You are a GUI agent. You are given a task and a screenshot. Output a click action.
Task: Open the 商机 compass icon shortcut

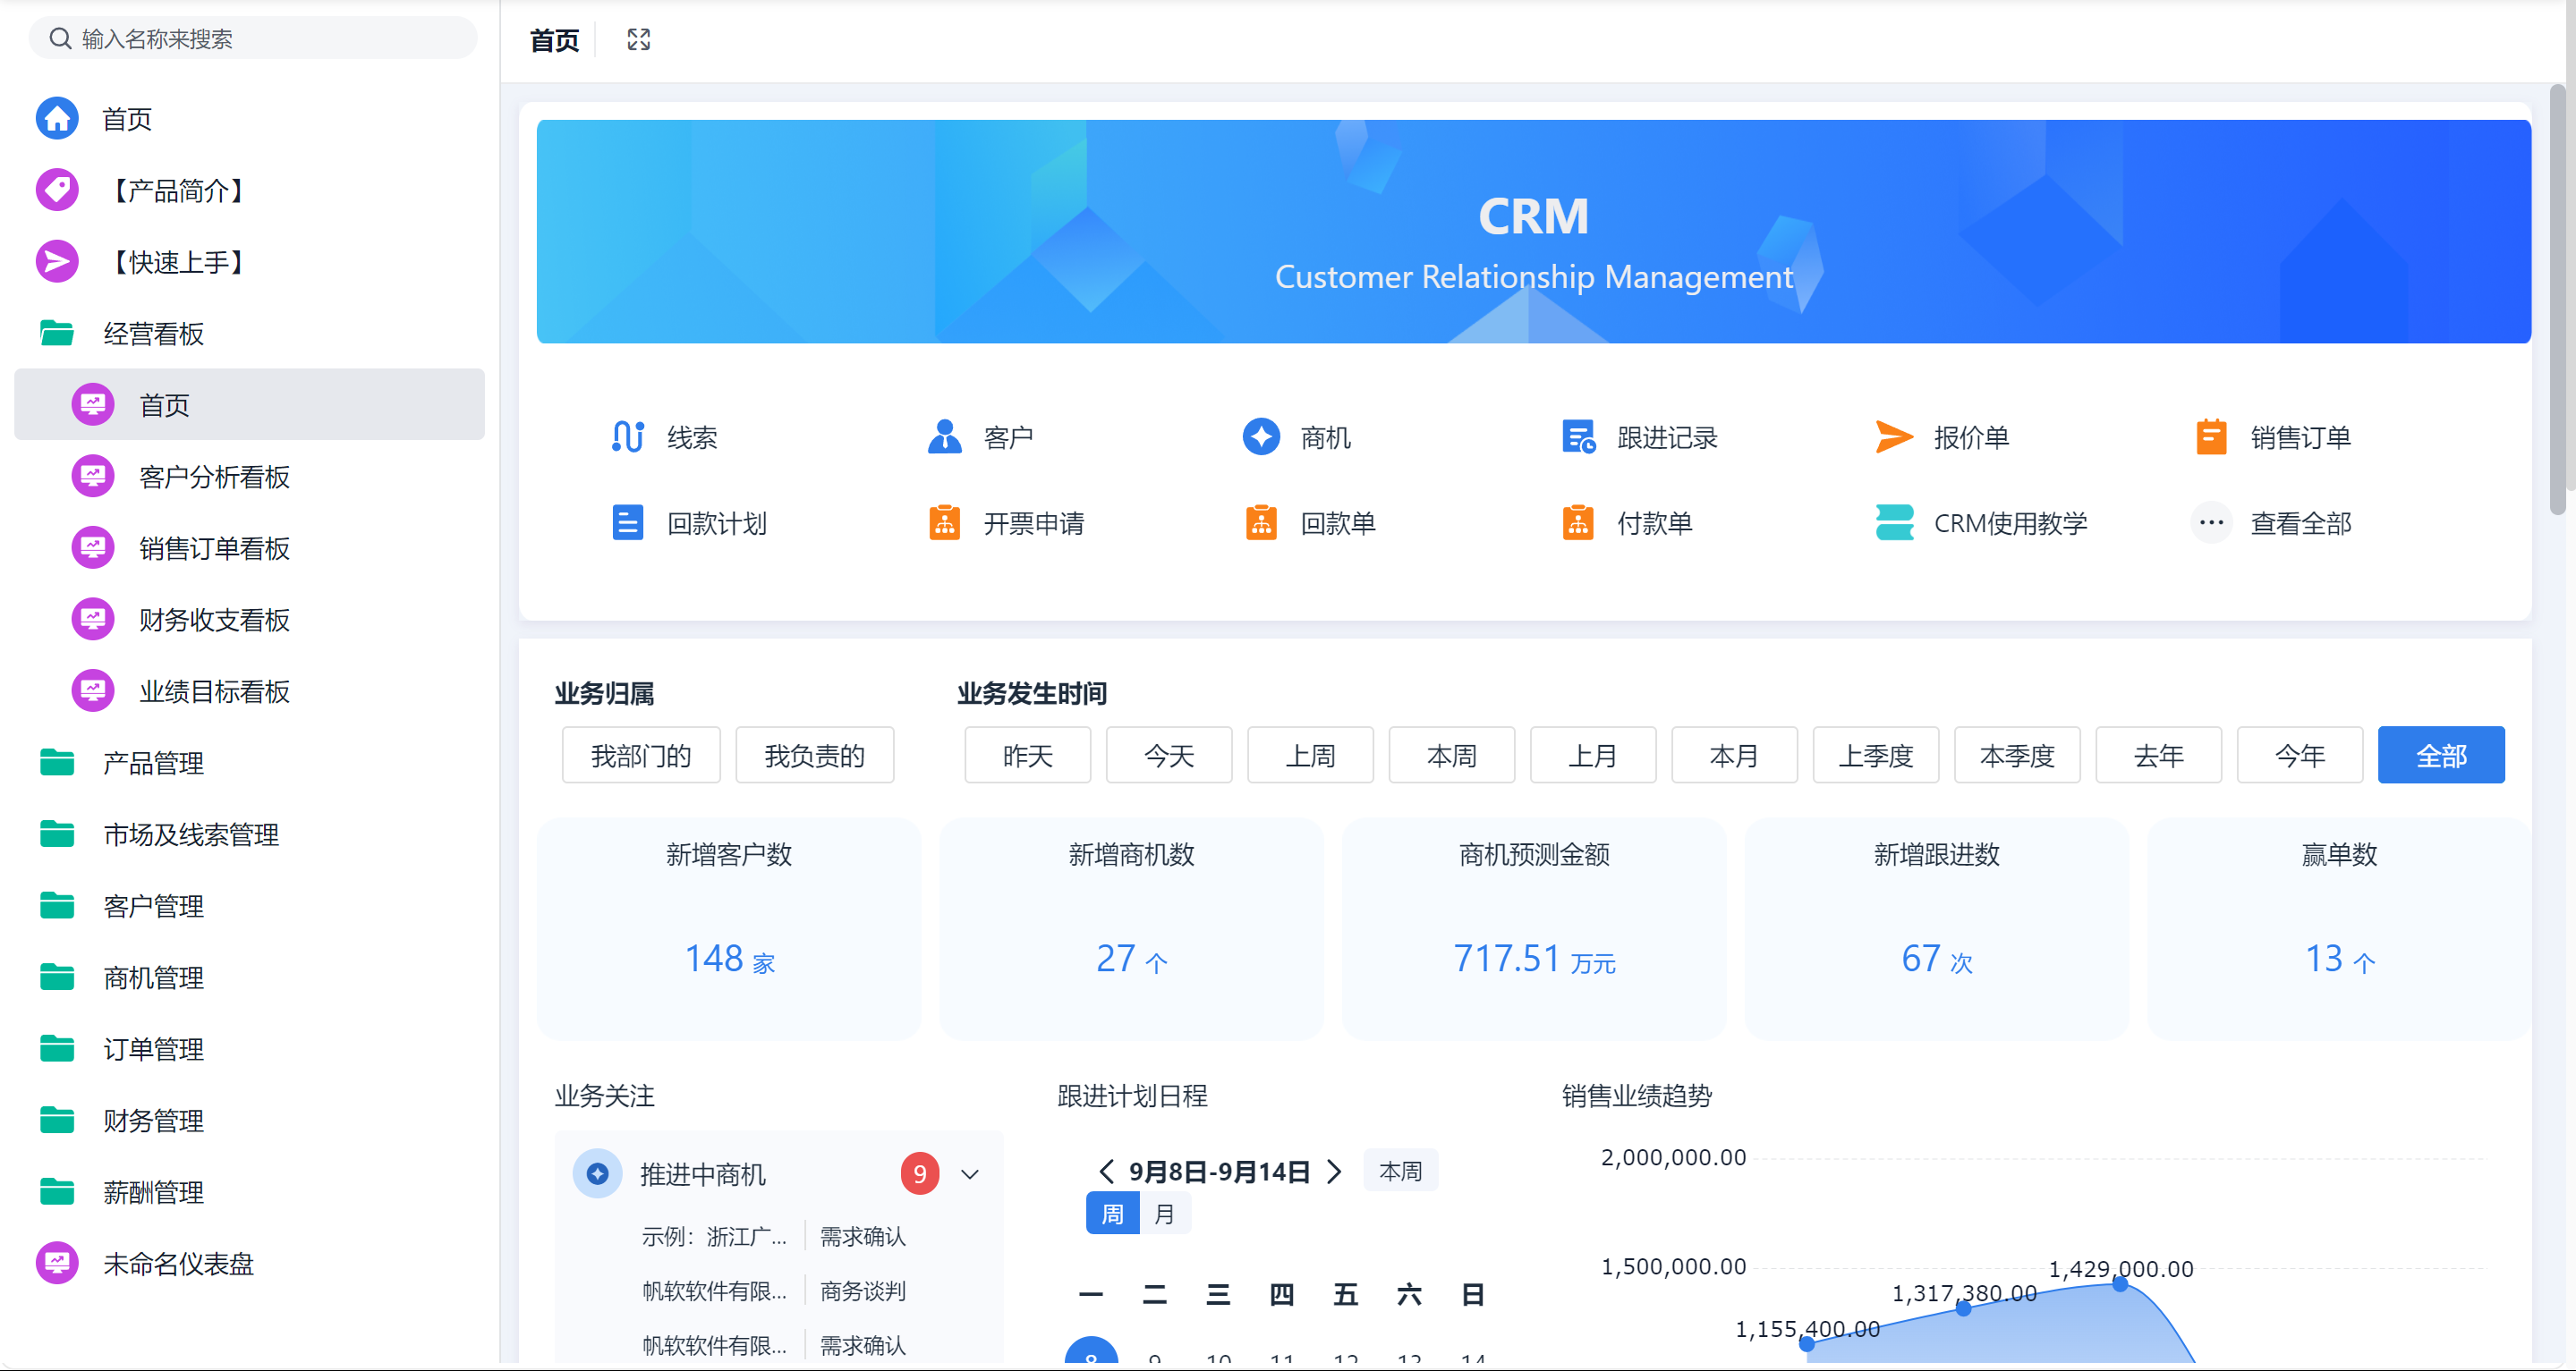coord(1260,436)
